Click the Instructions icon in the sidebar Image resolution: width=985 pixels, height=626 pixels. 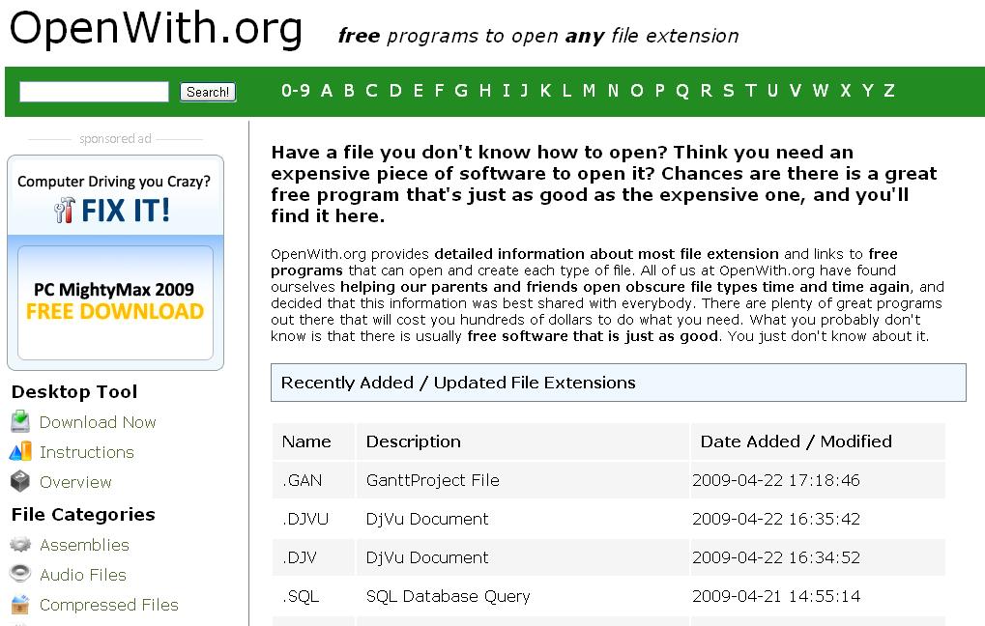(20, 452)
